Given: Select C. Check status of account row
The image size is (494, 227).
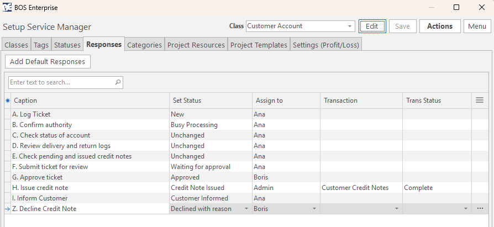Looking at the screenshot, I should [246, 135].
